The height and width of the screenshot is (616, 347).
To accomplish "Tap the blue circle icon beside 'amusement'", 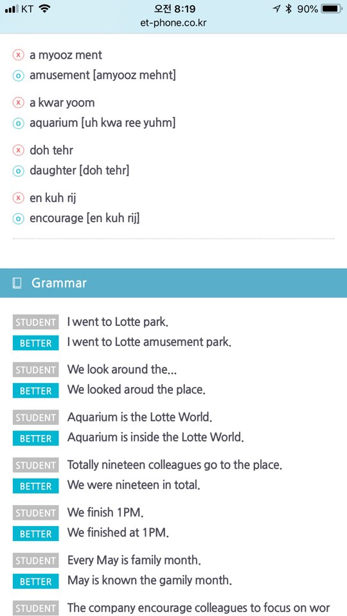I will [x=19, y=76].
